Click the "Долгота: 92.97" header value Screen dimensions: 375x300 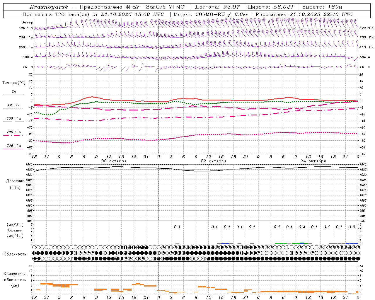click(217, 7)
